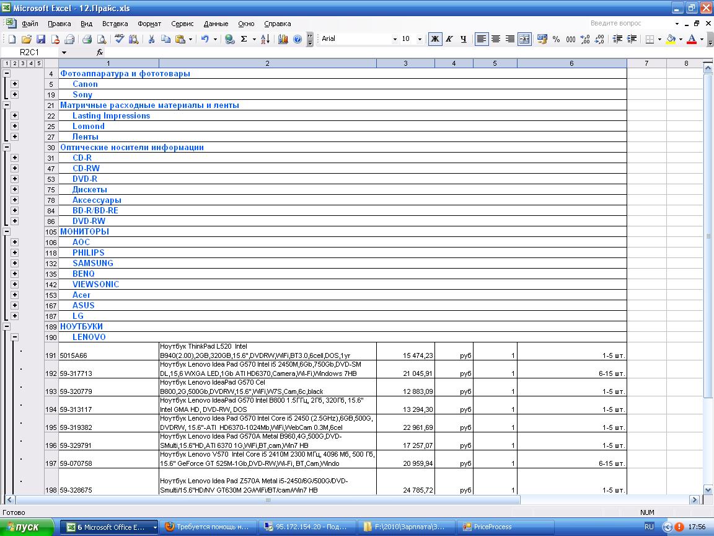Open a file with the folder icon

(27, 39)
